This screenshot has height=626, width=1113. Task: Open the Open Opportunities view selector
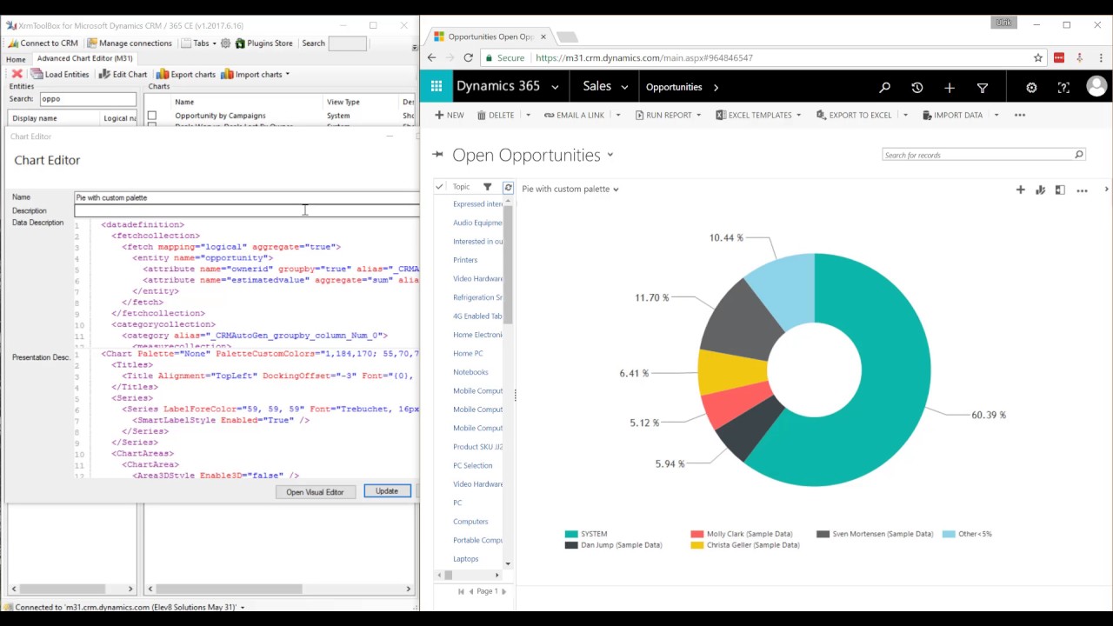click(610, 155)
